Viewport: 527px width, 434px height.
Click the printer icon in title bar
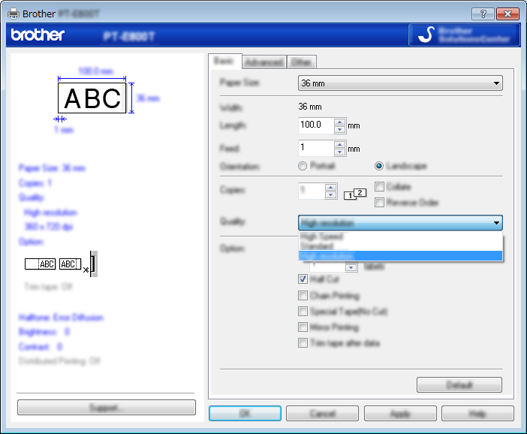tap(14, 14)
